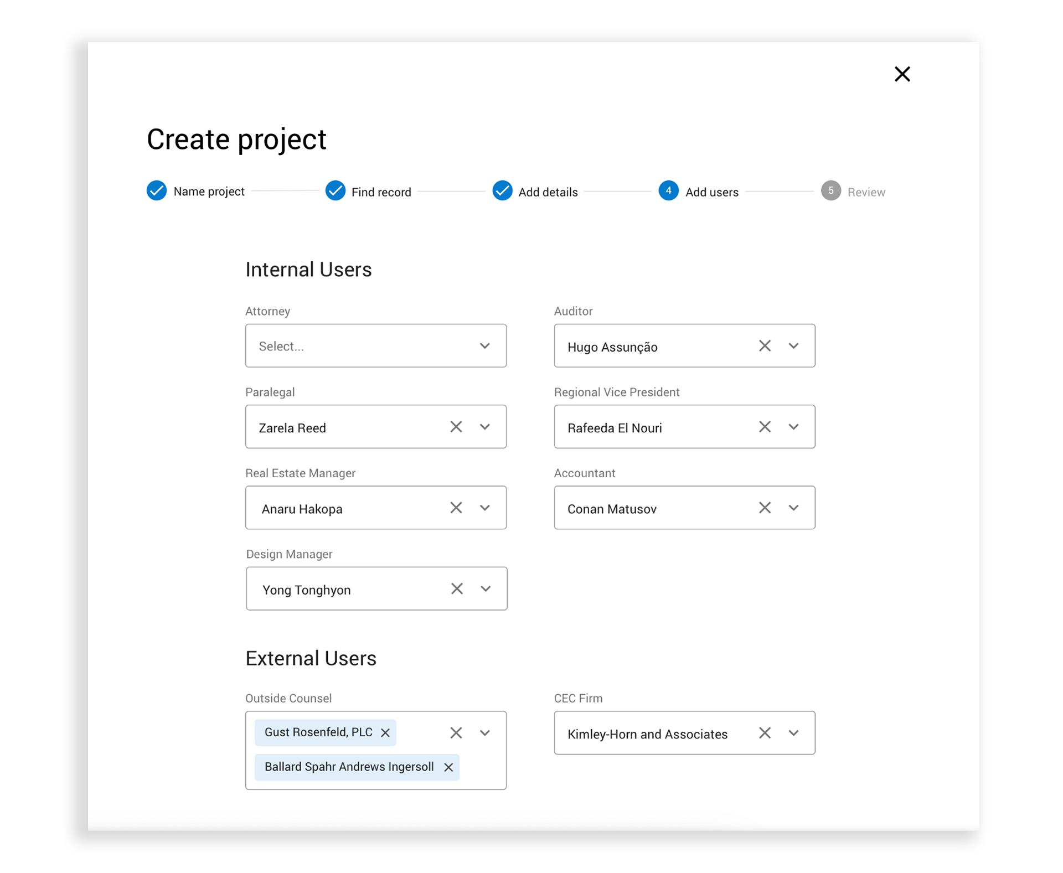
Task: Clear the Real Estate Manager Anaru Hakopa
Action: point(456,507)
